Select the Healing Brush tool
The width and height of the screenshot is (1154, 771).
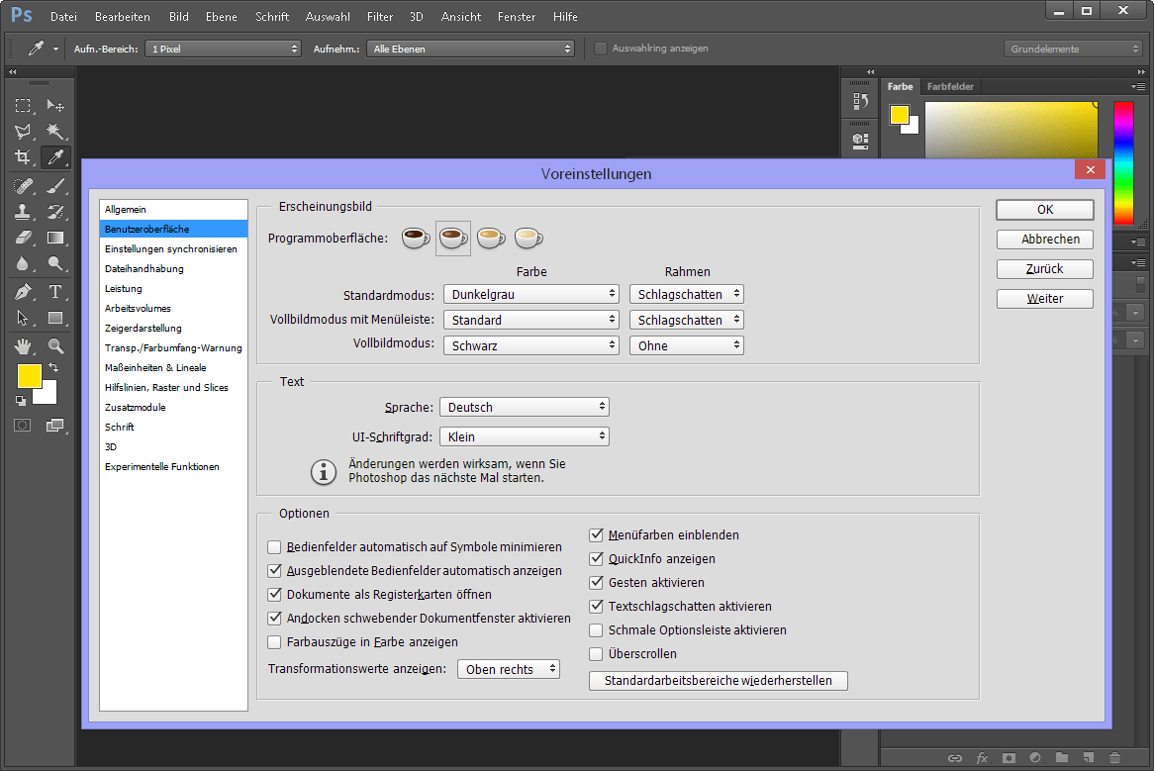click(23, 186)
